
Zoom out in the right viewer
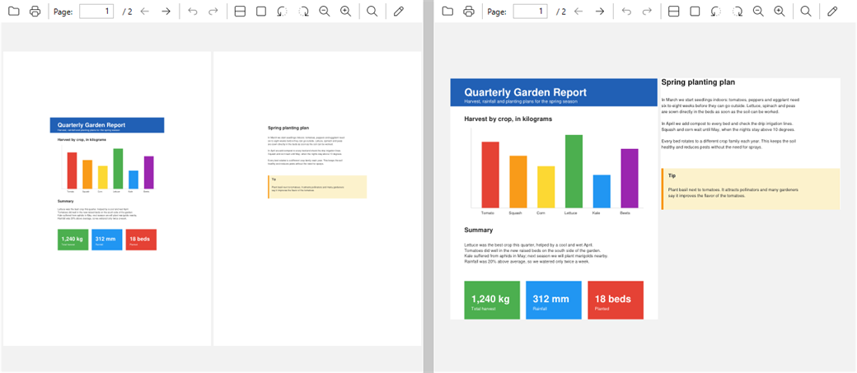tap(759, 12)
